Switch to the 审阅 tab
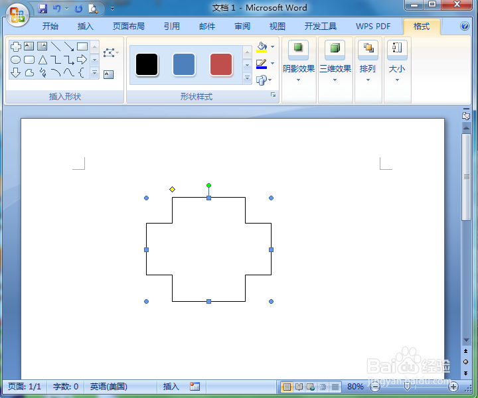 coord(242,27)
